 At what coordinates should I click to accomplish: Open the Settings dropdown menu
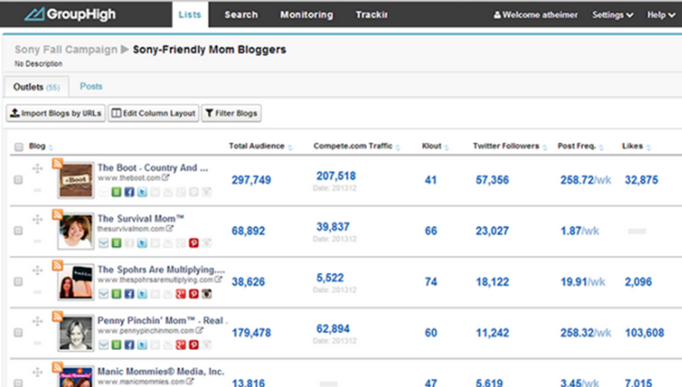click(x=612, y=14)
